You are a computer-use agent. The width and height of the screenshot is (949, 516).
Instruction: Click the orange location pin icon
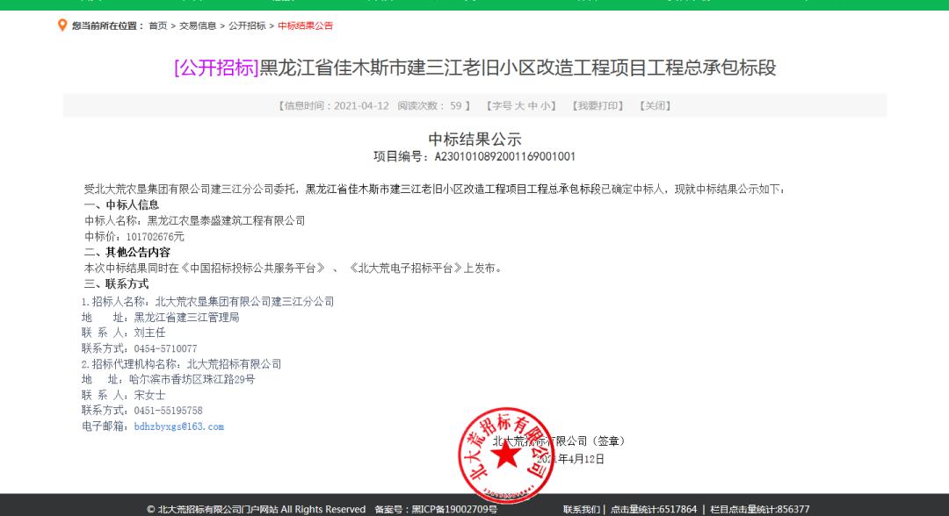(x=62, y=25)
